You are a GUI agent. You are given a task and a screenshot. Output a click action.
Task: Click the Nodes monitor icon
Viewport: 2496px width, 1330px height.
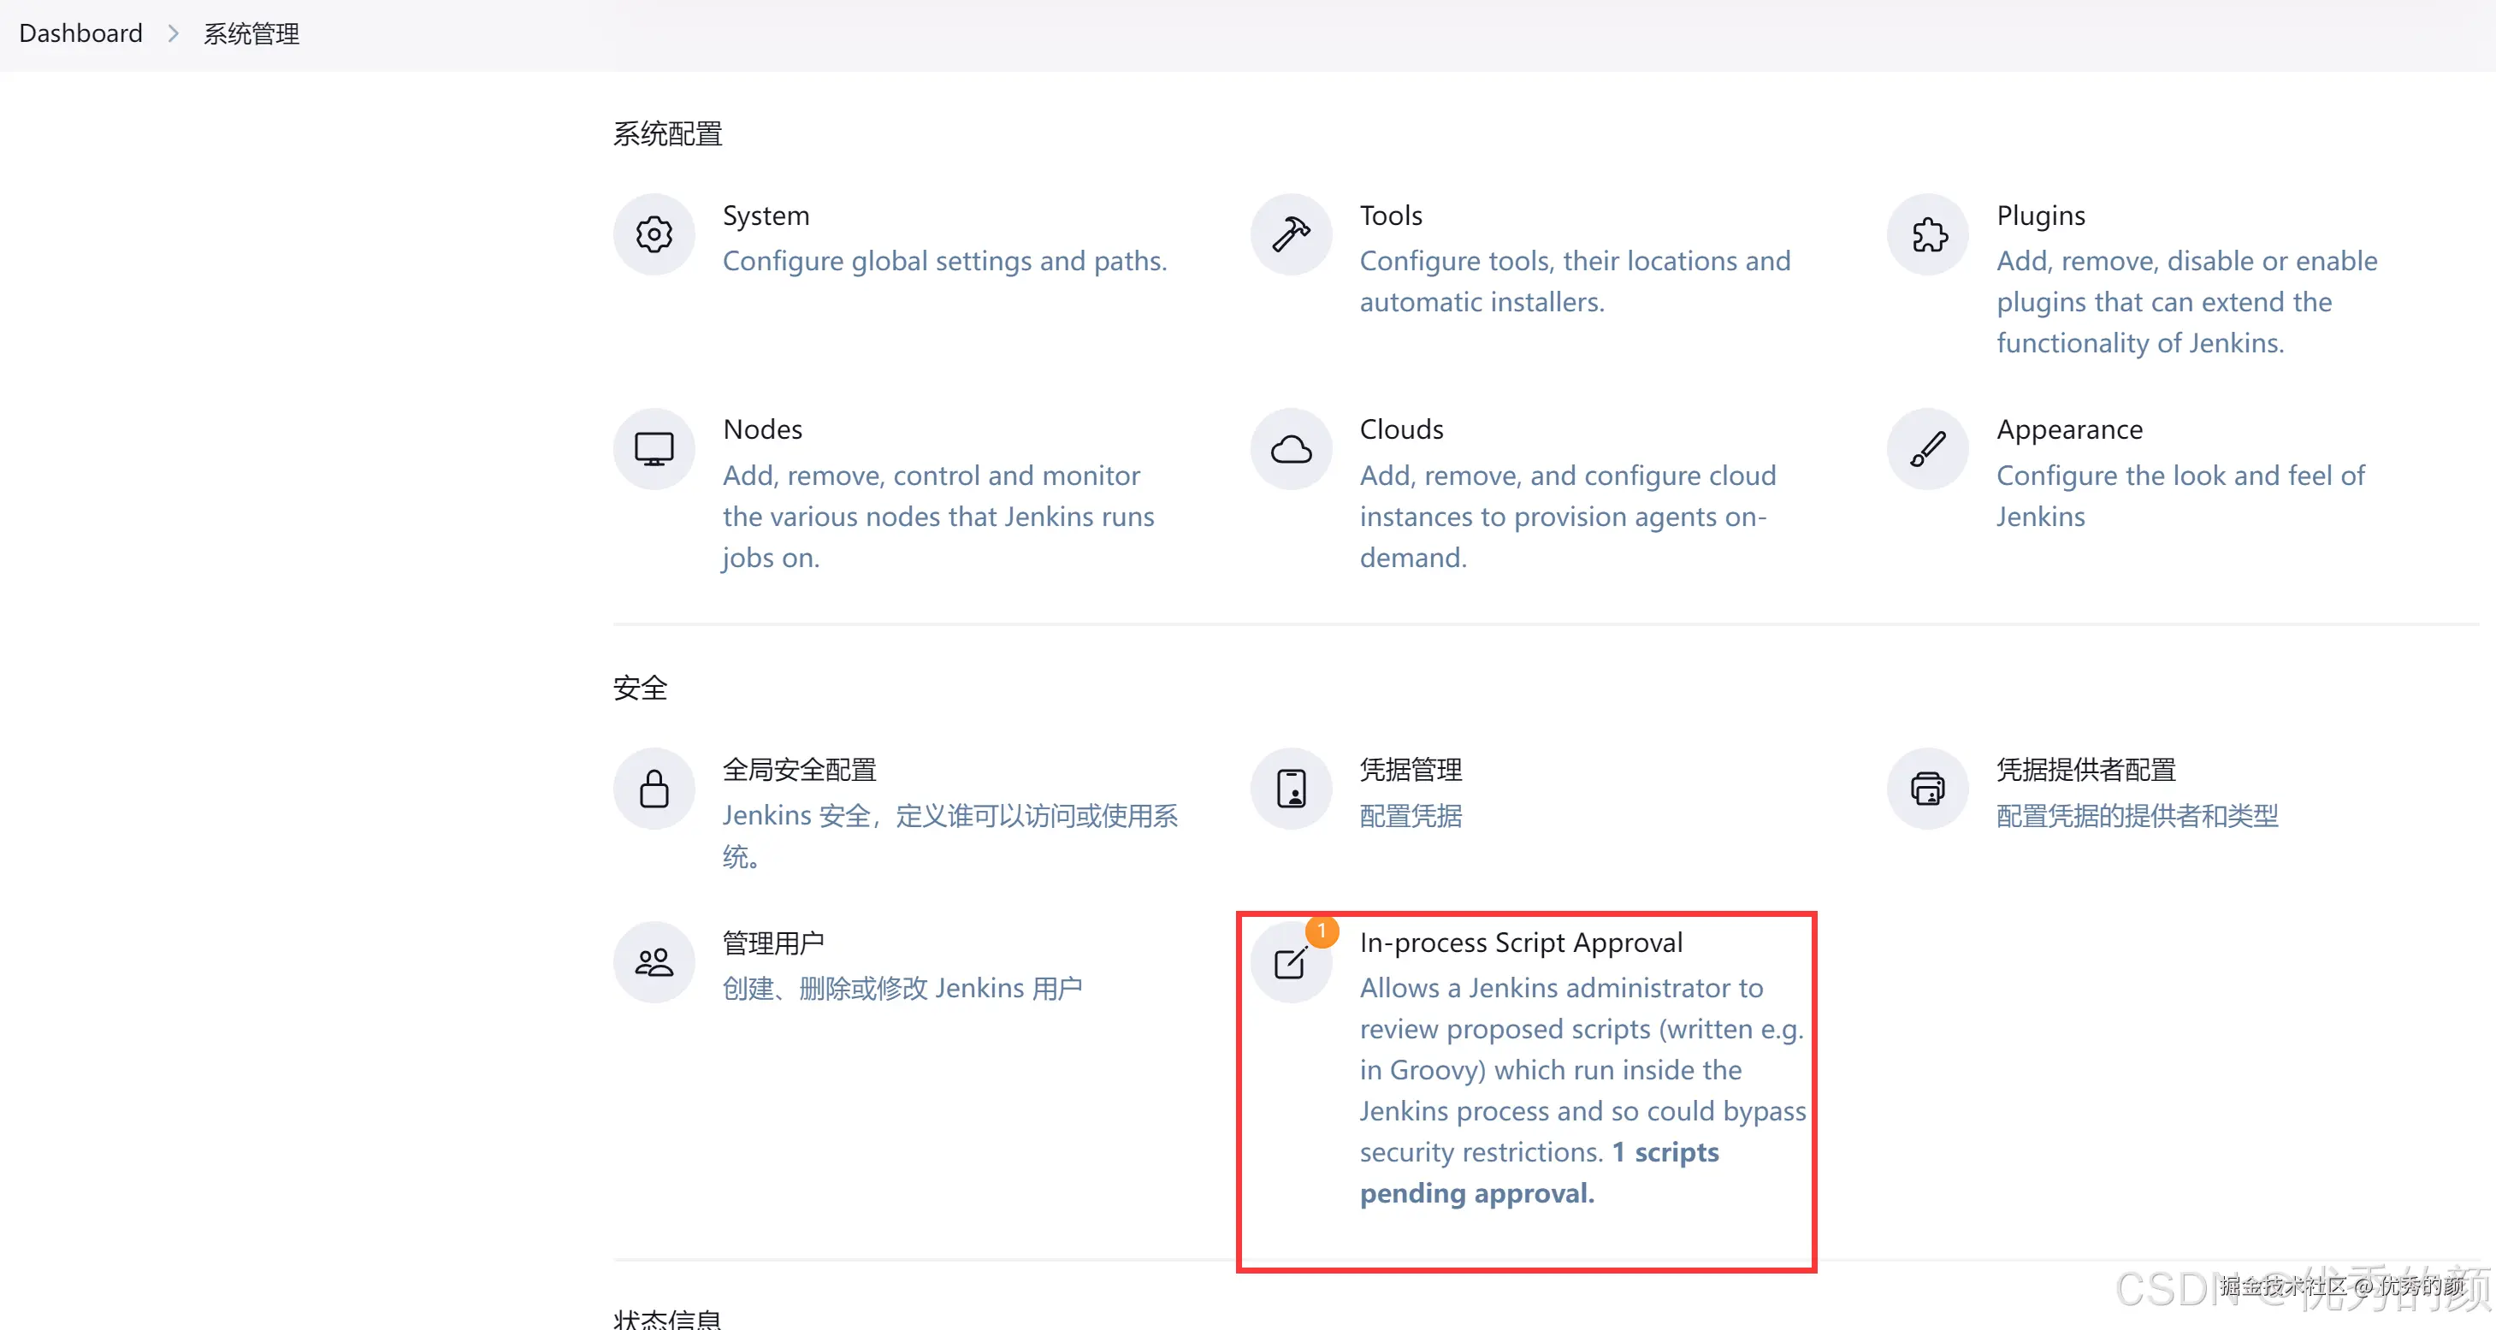click(654, 448)
